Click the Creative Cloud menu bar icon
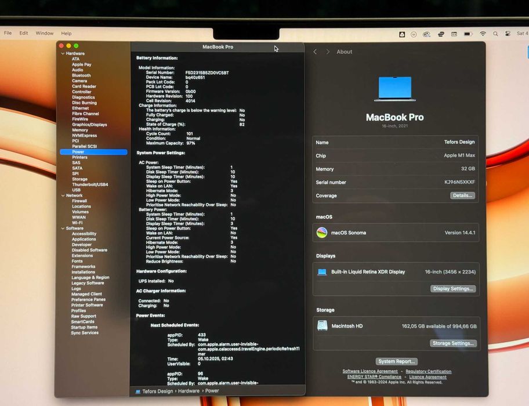Image resolution: width=529 pixels, height=406 pixels. [x=426, y=34]
